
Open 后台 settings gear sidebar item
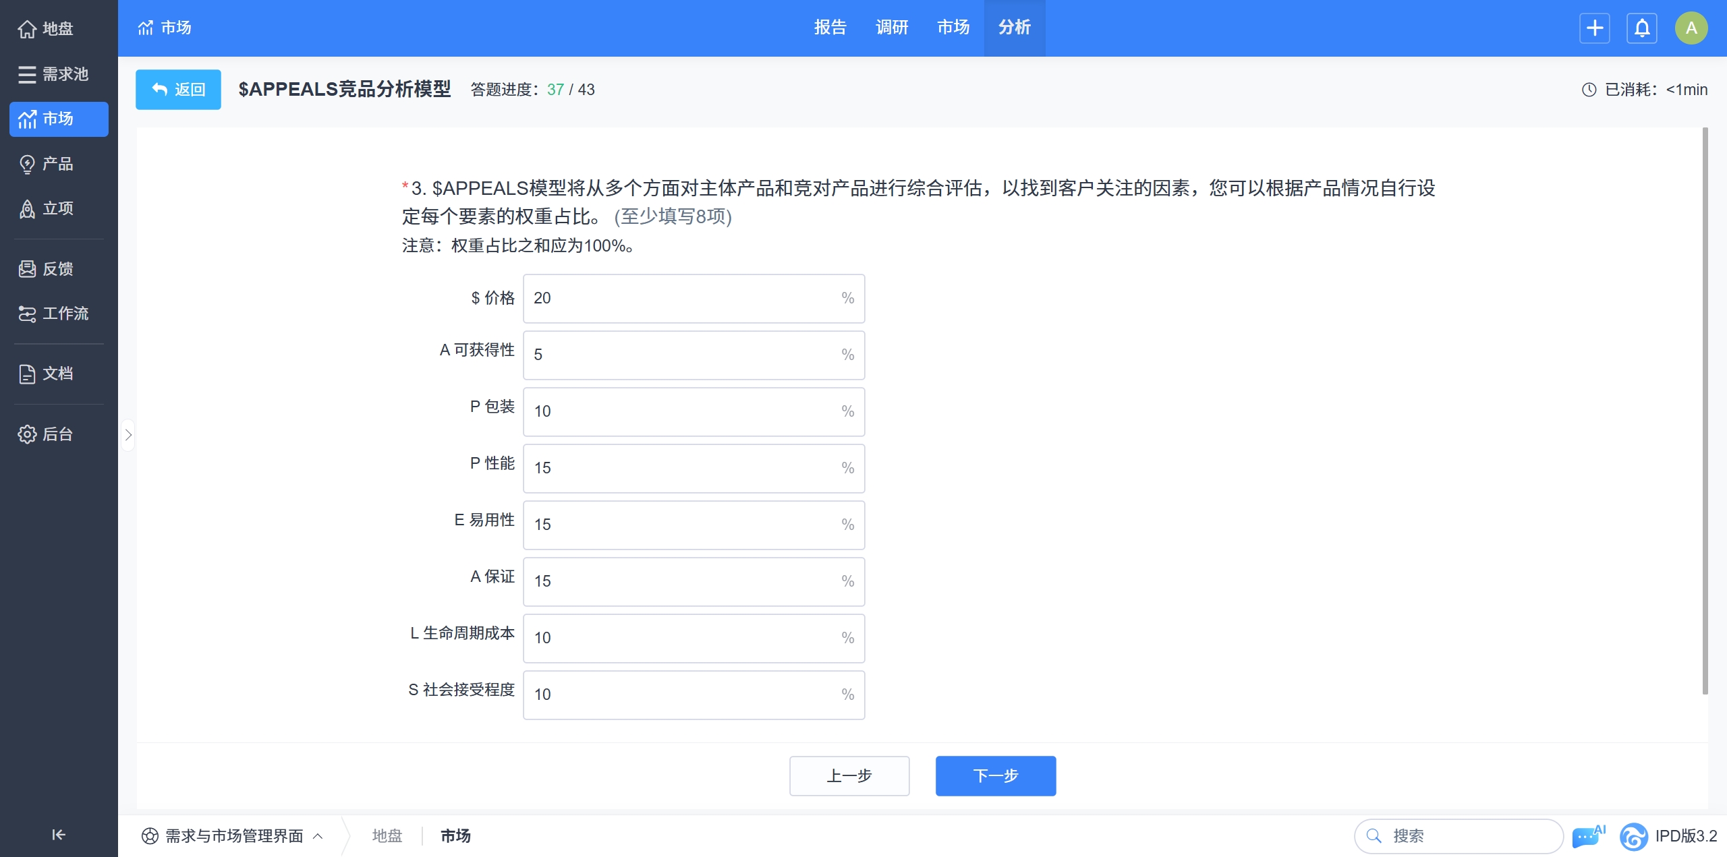pos(46,434)
